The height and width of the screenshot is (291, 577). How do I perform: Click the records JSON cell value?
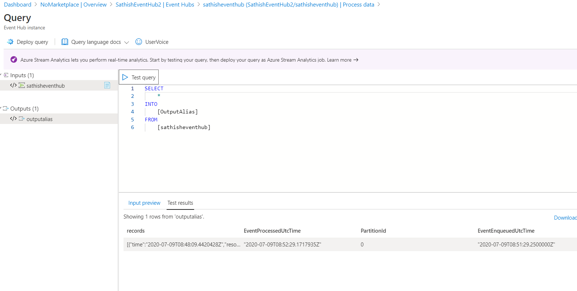[x=184, y=245]
